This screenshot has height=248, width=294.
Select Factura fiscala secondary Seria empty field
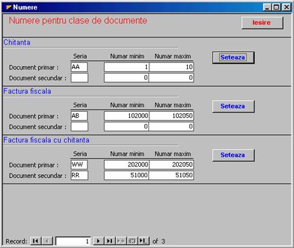(x=79, y=127)
